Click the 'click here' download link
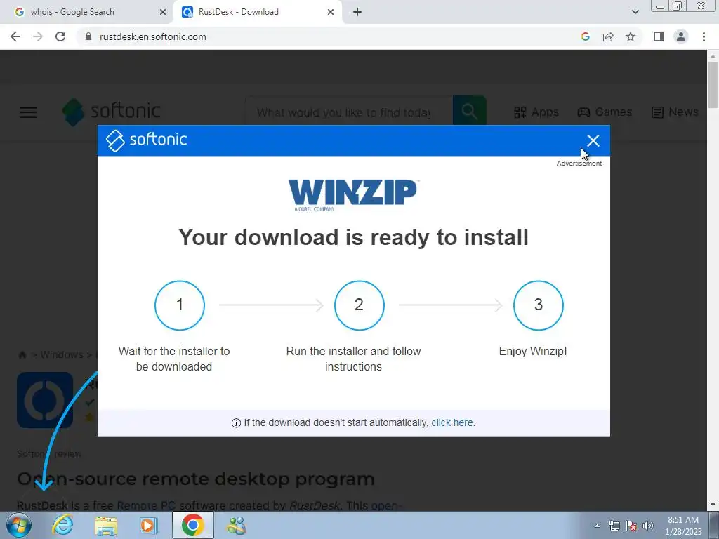Screen dimensions: 719x539 452,422
